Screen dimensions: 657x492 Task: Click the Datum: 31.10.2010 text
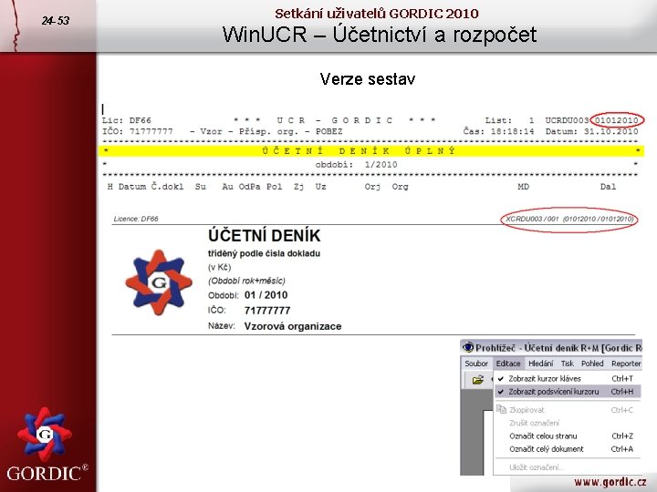point(591,131)
